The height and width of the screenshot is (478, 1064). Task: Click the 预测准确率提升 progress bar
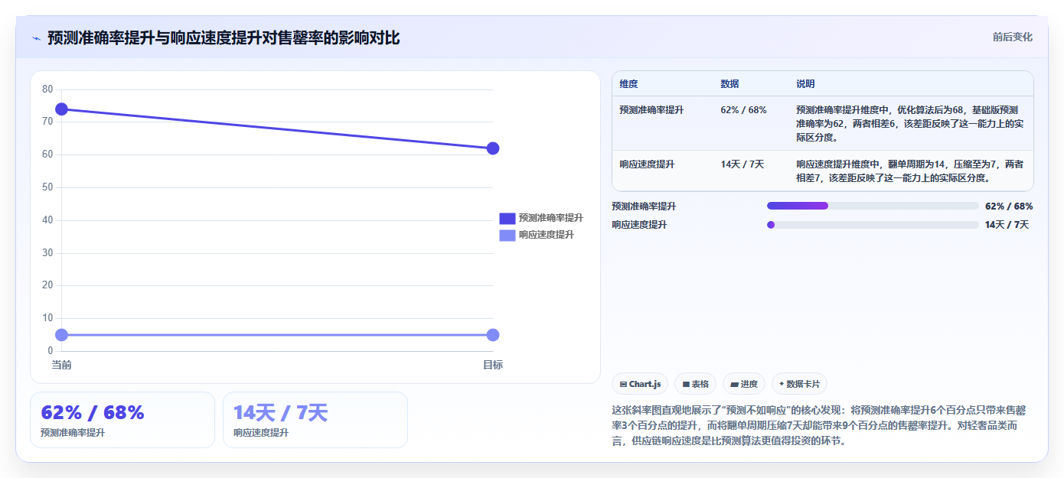click(873, 206)
